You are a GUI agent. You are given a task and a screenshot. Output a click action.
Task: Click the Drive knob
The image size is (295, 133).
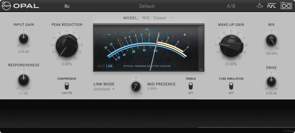point(271,81)
